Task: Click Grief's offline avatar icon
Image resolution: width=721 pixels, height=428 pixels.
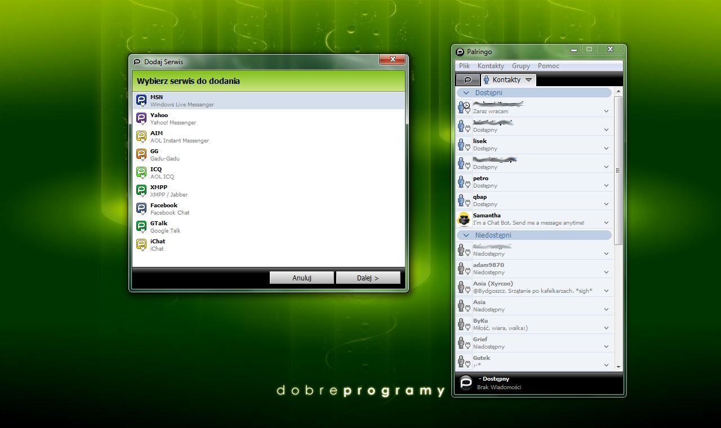Action: [464, 343]
